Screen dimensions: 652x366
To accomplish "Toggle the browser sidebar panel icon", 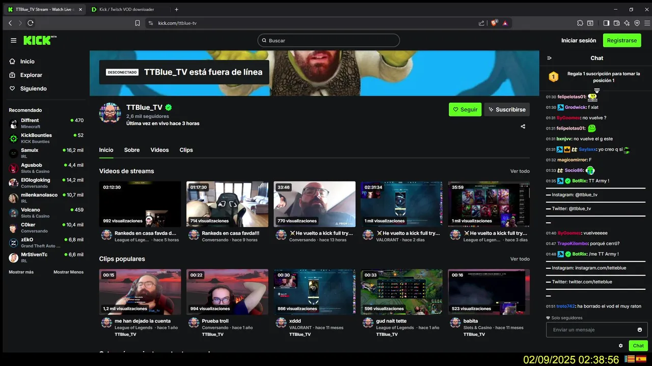I will pyautogui.click(x=606, y=23).
